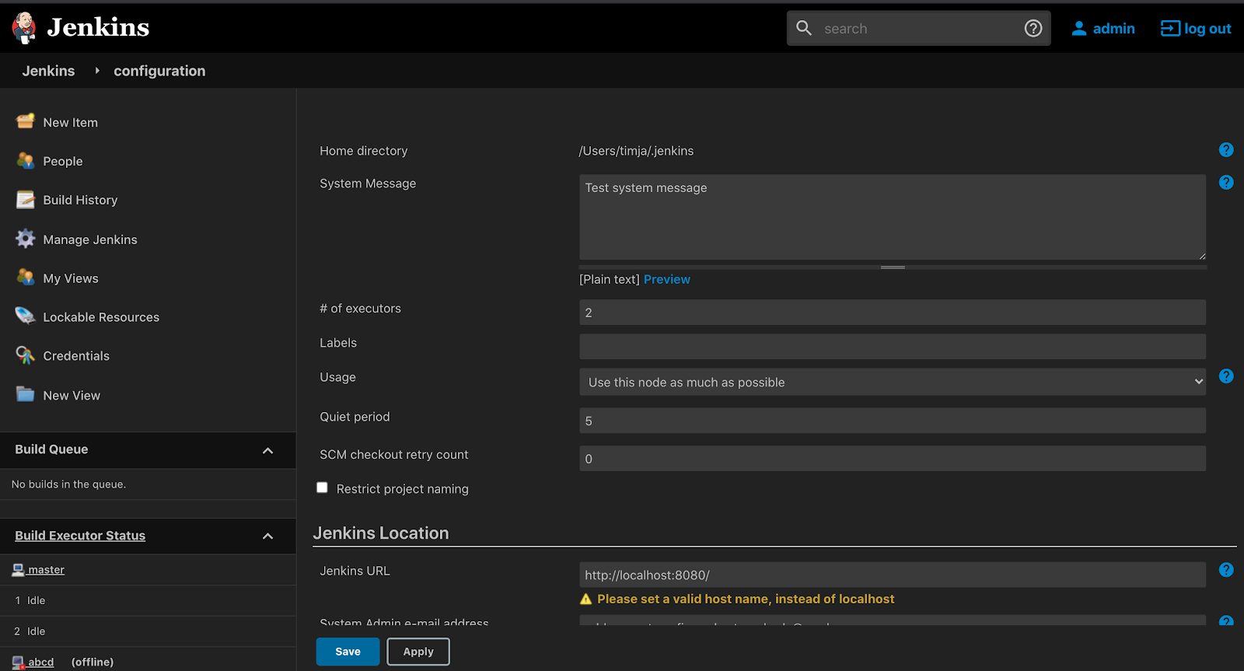Click the log out arrow icon
Image resolution: width=1244 pixels, height=671 pixels.
click(x=1170, y=29)
